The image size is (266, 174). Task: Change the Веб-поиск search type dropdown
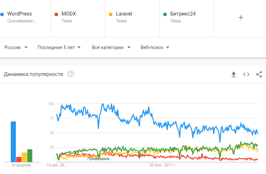(x=155, y=47)
